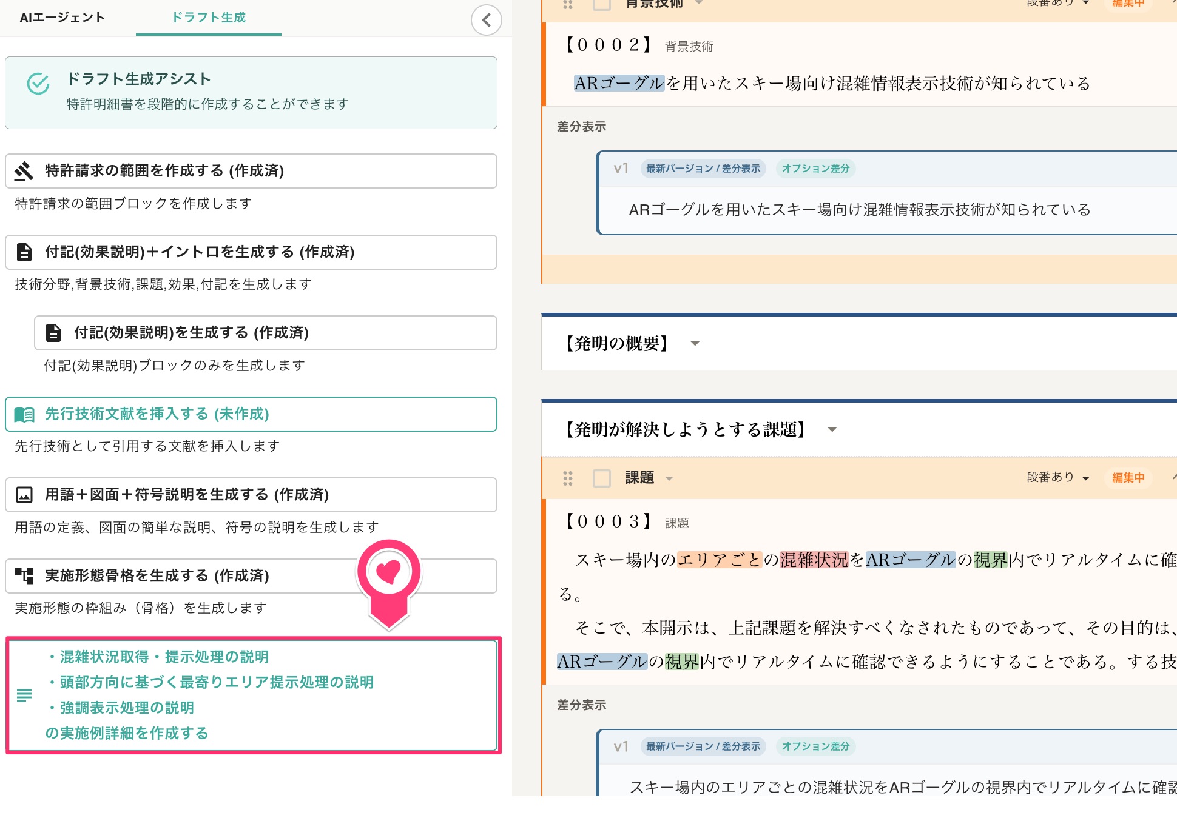
Task: Collapse the side panel with chevron button
Action: [x=486, y=20]
